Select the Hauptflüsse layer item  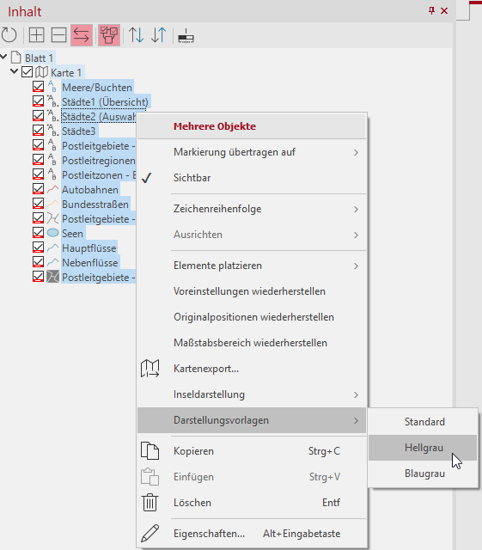point(89,248)
